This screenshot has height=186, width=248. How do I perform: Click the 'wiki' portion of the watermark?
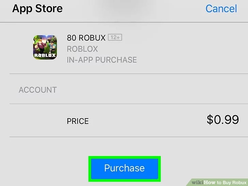198,183
